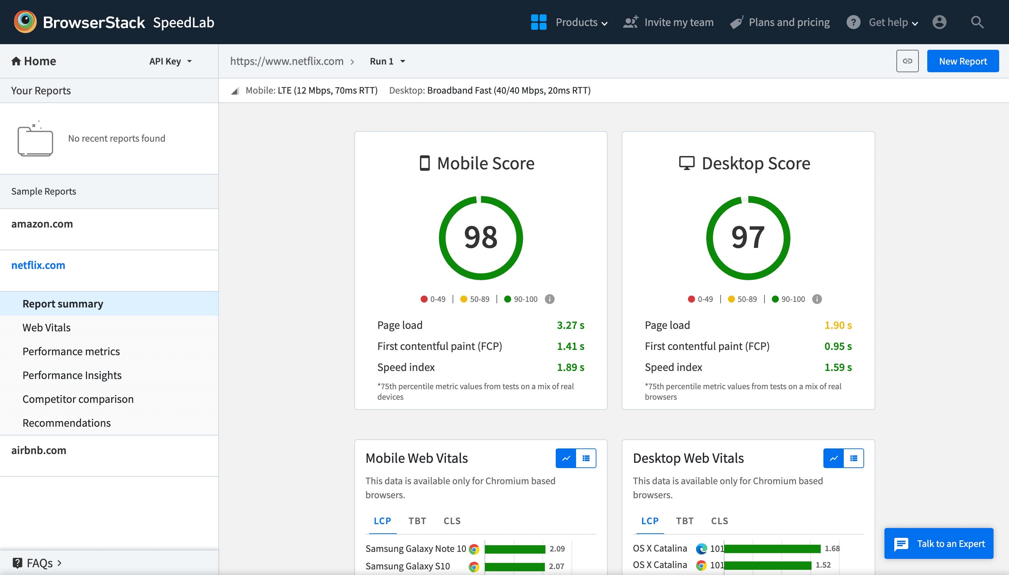This screenshot has width=1009, height=575.
Task: Open the search magnifier icon
Action: [x=977, y=22]
